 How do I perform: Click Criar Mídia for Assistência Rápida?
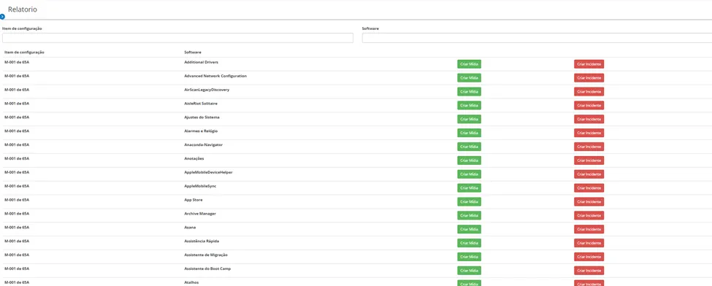tap(469, 243)
